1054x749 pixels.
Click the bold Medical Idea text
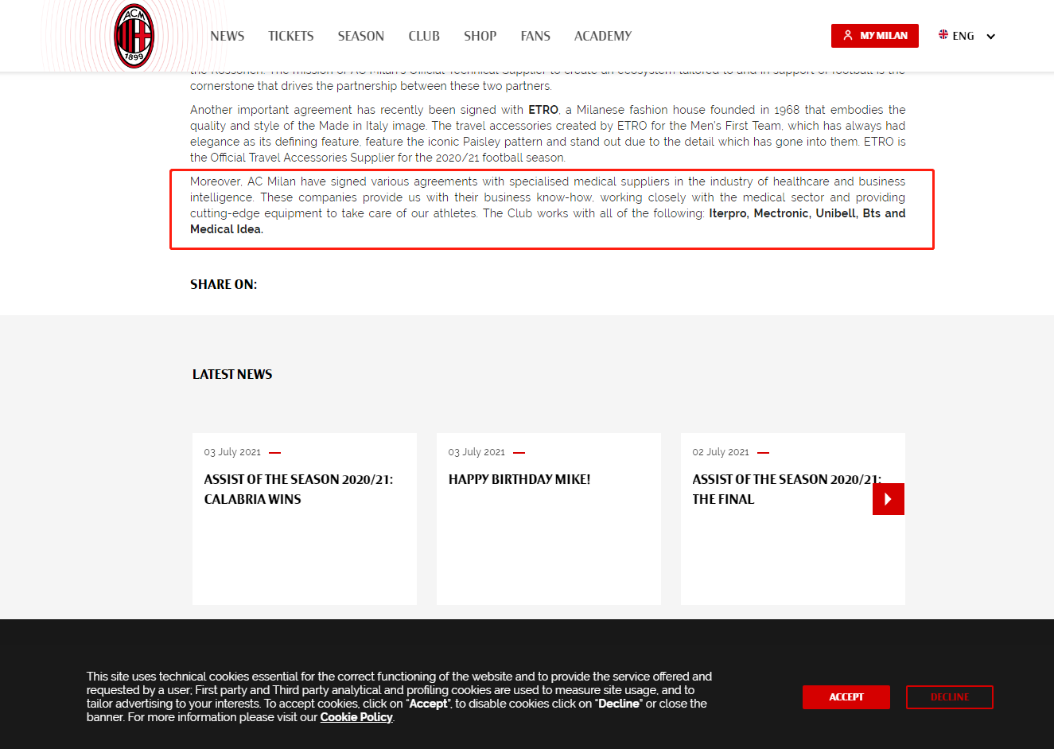tap(227, 229)
